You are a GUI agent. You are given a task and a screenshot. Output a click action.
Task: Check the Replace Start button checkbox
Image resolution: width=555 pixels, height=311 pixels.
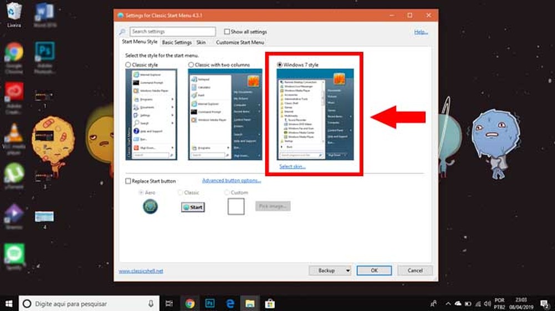128,181
